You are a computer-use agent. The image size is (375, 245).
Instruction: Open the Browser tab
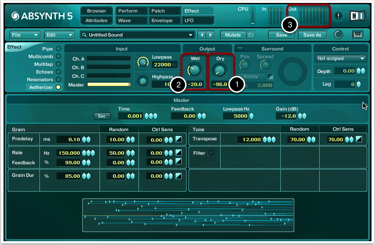97,11
